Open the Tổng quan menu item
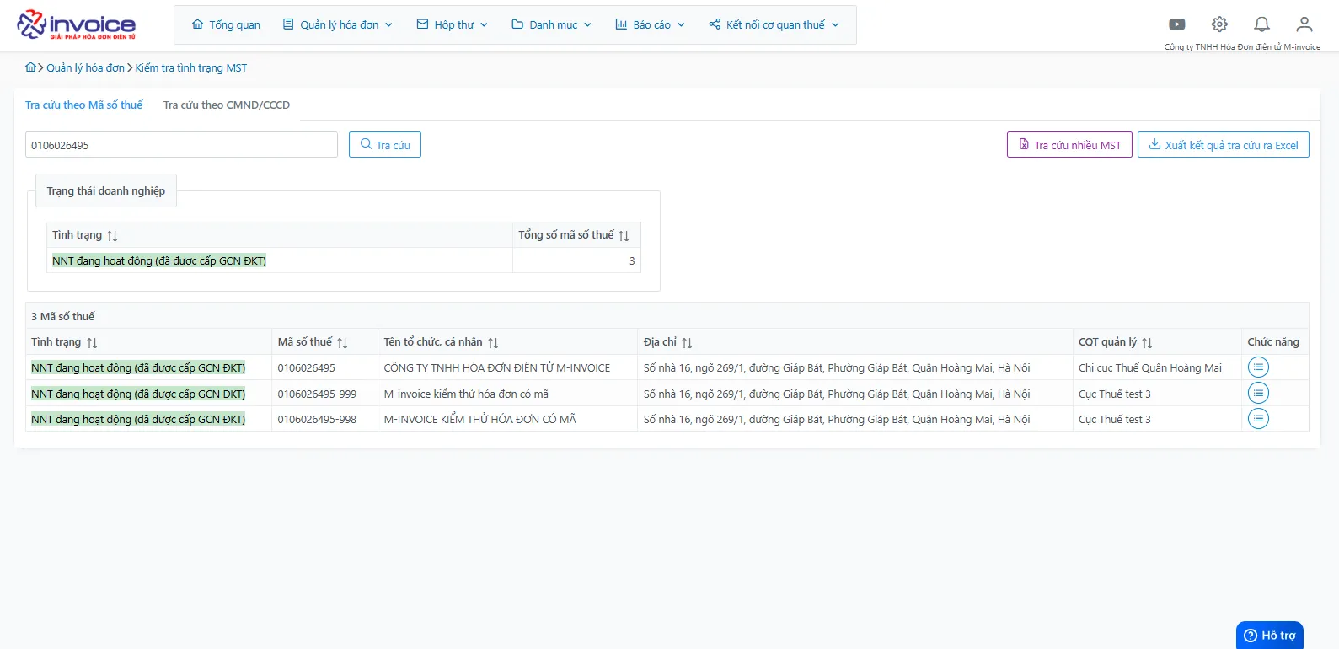Screen dimensions: 1339x649 point(226,24)
